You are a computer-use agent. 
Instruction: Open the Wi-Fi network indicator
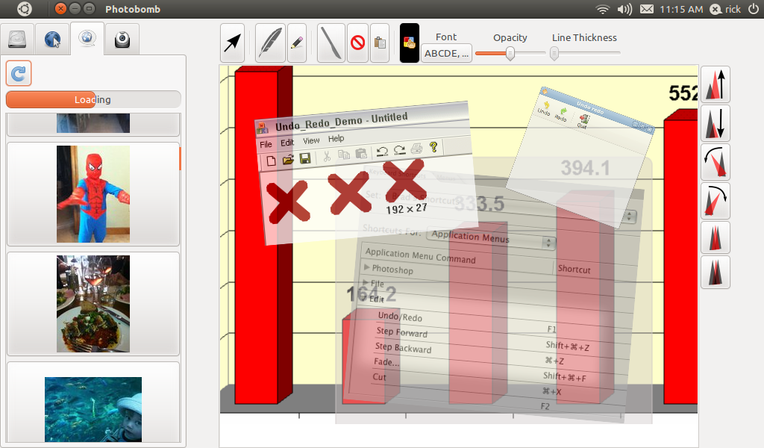coord(603,9)
